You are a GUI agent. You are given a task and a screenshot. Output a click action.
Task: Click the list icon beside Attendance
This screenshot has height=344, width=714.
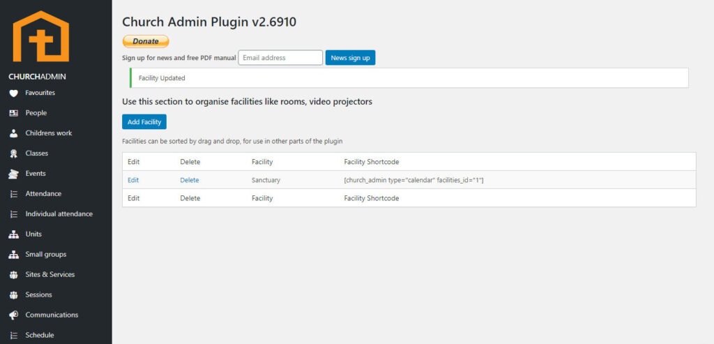point(13,194)
